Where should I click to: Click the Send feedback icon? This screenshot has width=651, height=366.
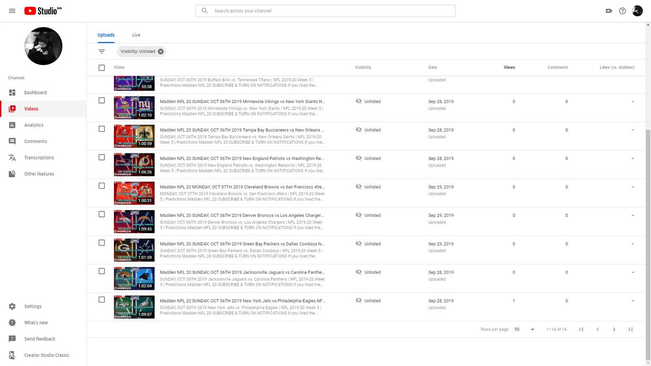click(12, 339)
